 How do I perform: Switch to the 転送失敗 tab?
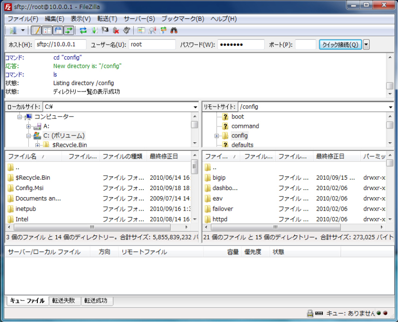click(x=65, y=301)
